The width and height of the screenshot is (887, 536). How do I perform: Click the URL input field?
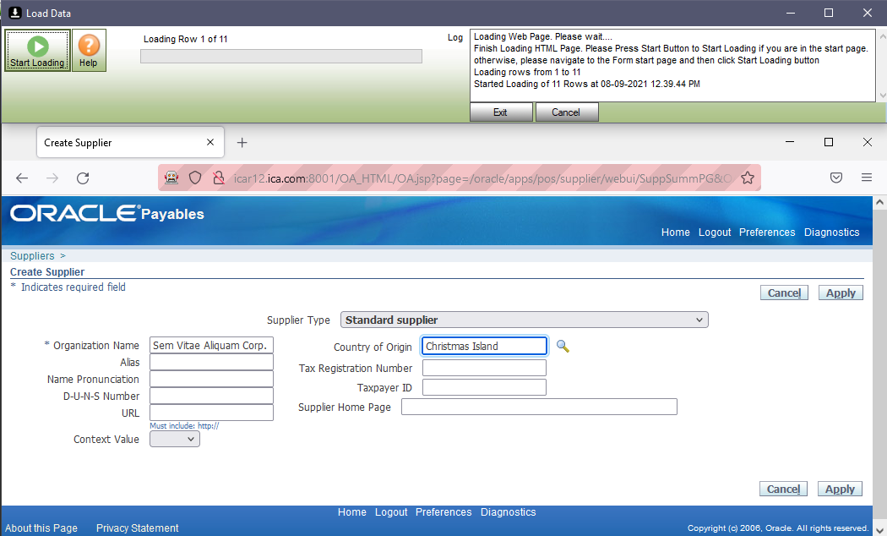211,413
